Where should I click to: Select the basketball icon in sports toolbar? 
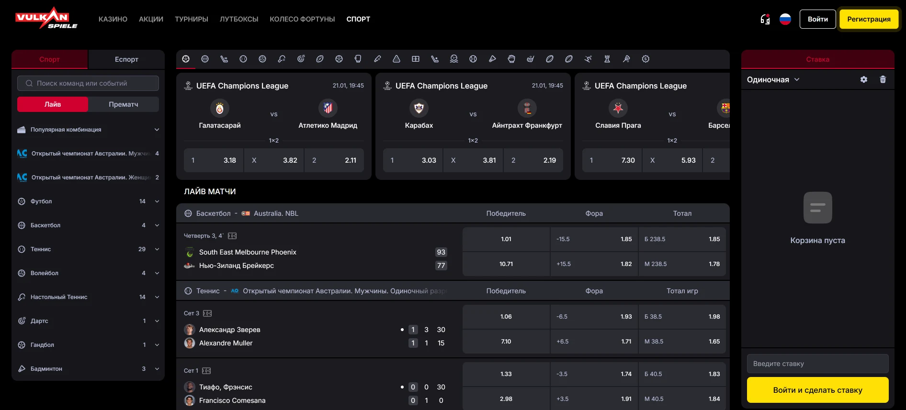(205, 59)
